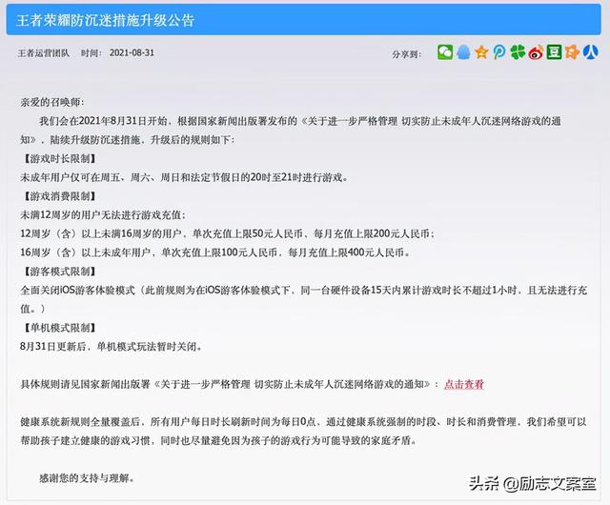
Task: Share announcement via the WeChat icon
Action: click(x=445, y=52)
